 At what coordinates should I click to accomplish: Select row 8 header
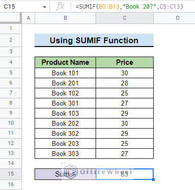coord(11,103)
